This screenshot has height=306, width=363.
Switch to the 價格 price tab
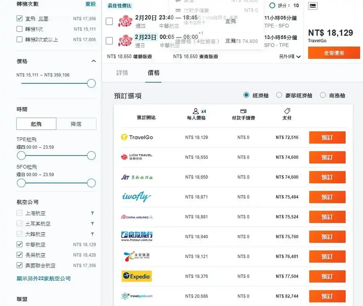pos(154,73)
